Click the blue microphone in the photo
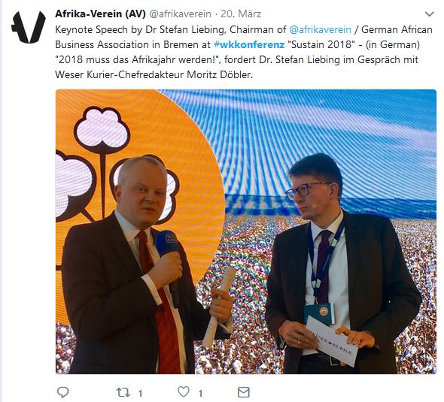The image size is (444, 402). [169, 255]
